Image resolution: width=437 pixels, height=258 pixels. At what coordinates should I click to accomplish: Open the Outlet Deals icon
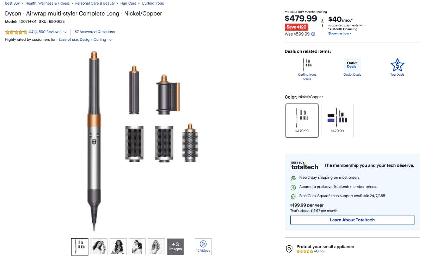click(352, 65)
